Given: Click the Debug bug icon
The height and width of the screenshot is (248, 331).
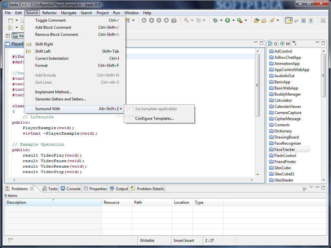Looking at the screenshot, I should [x=215, y=20].
